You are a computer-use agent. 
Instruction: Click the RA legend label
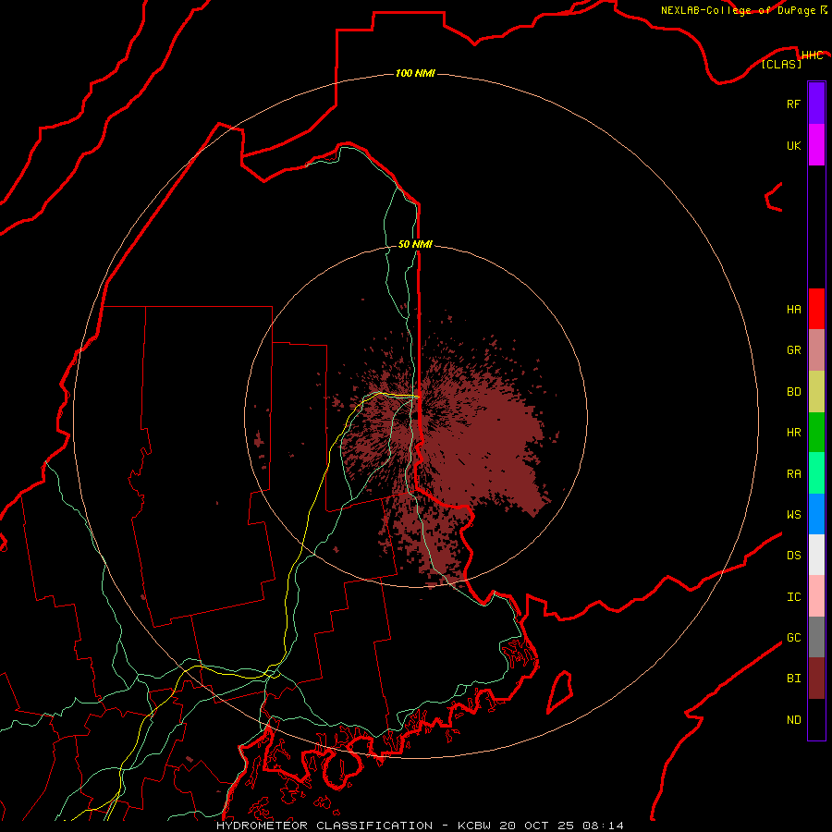[x=793, y=474]
